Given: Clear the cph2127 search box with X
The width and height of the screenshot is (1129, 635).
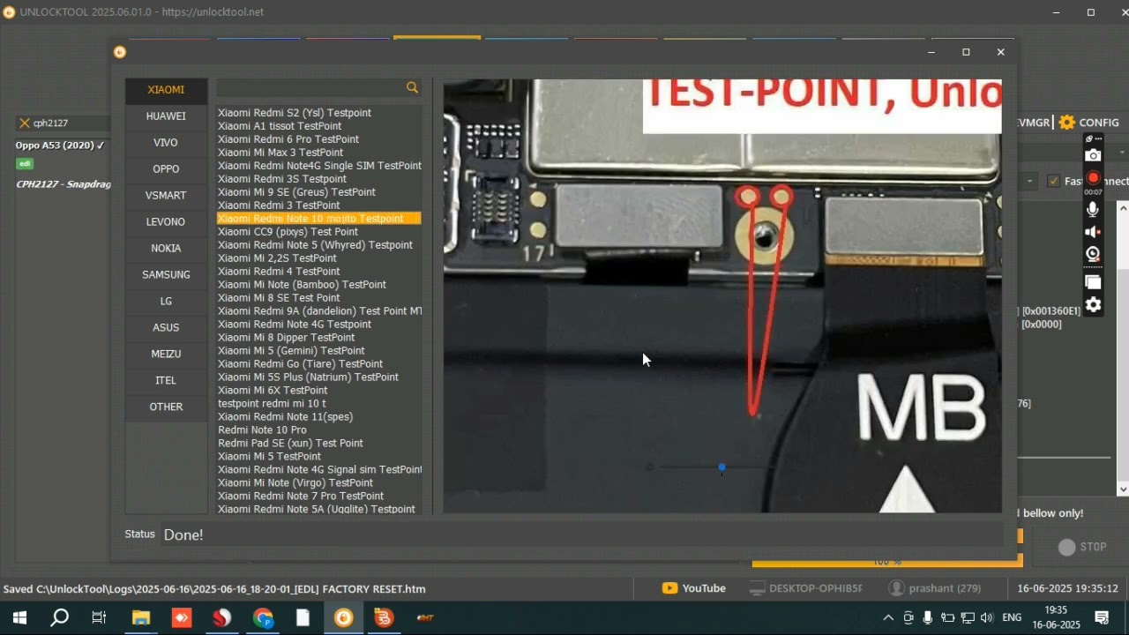Looking at the screenshot, I should click(25, 123).
